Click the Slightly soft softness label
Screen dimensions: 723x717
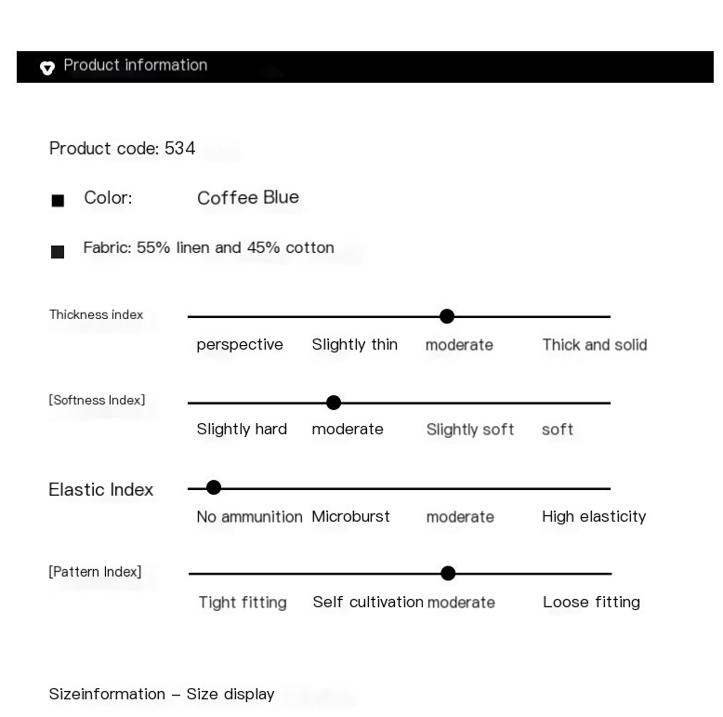click(x=469, y=430)
